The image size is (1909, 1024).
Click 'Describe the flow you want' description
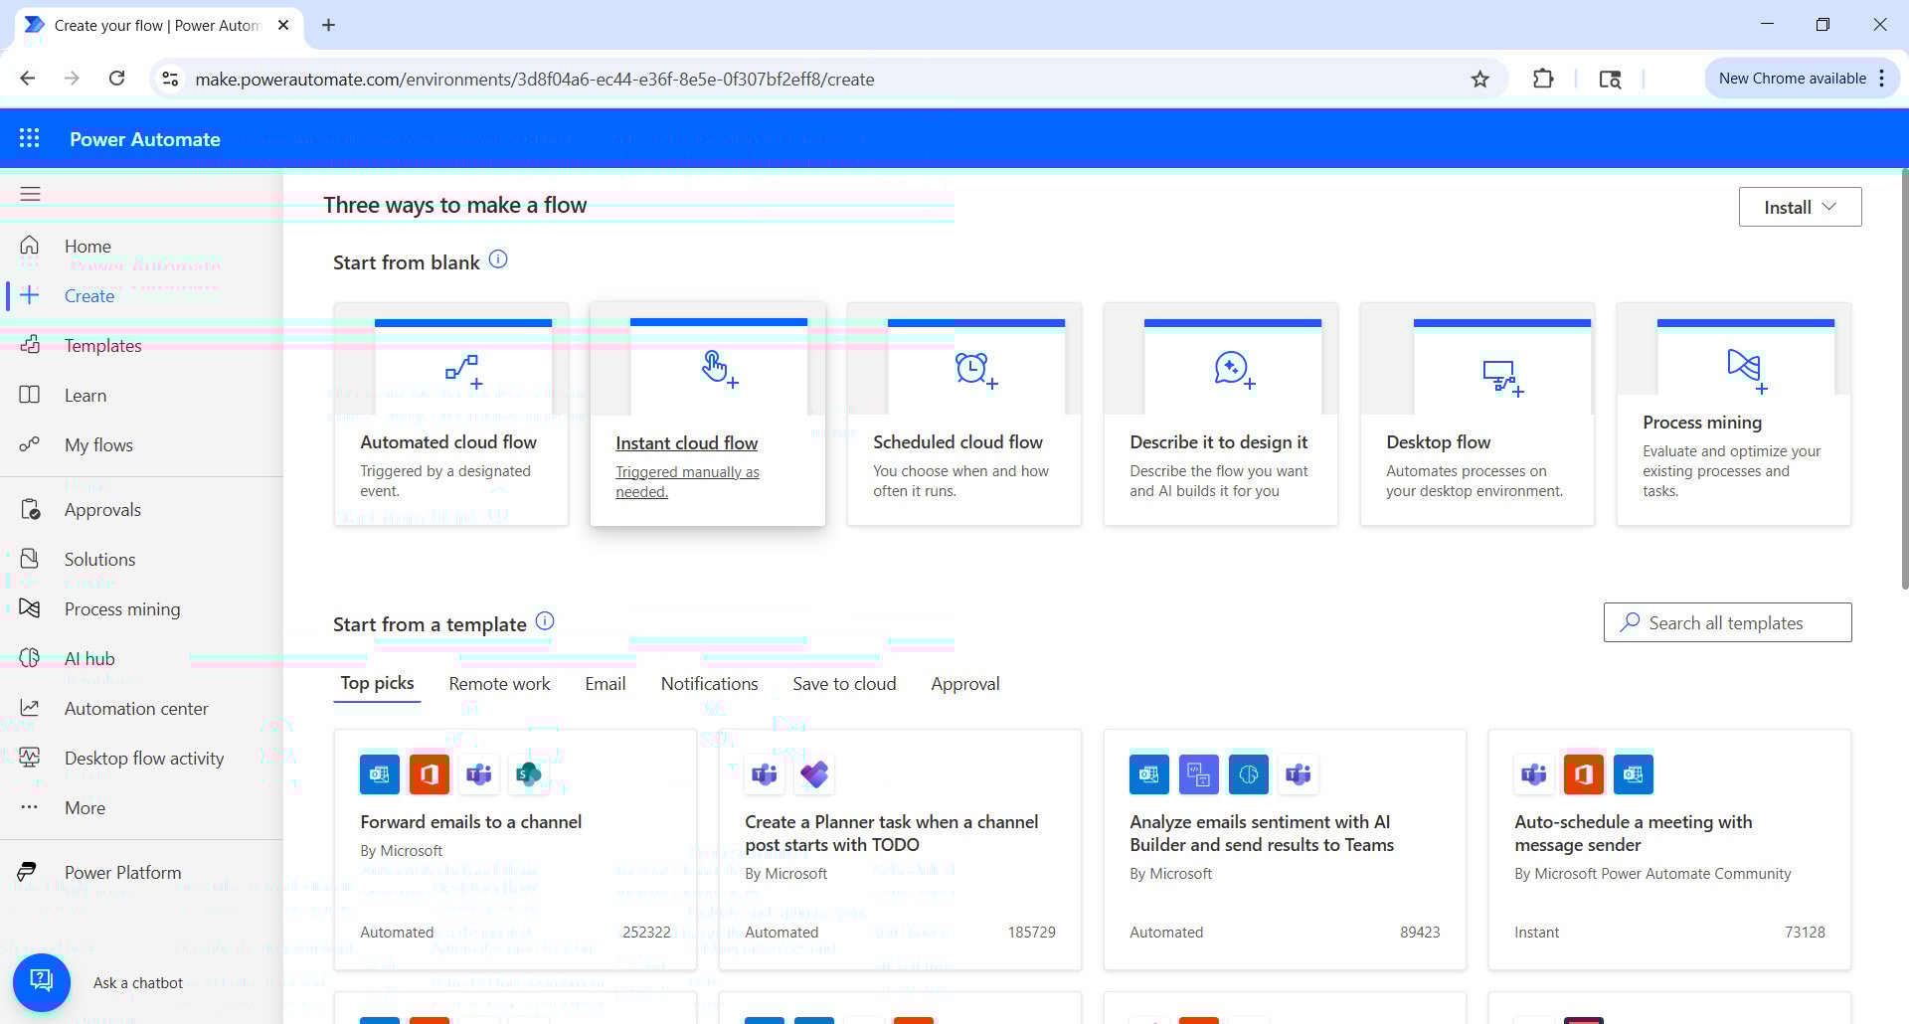pos(1219,481)
